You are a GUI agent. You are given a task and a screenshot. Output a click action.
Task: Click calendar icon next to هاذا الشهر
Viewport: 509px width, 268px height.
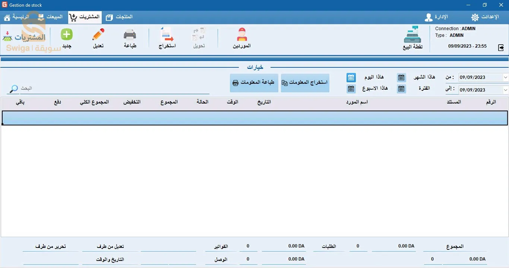(x=401, y=77)
